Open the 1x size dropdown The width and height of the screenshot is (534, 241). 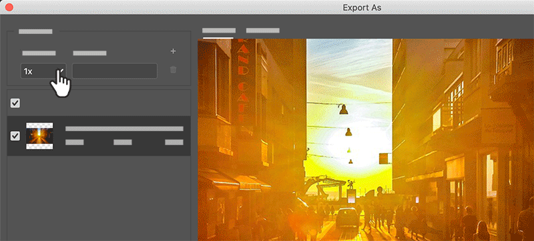click(43, 71)
